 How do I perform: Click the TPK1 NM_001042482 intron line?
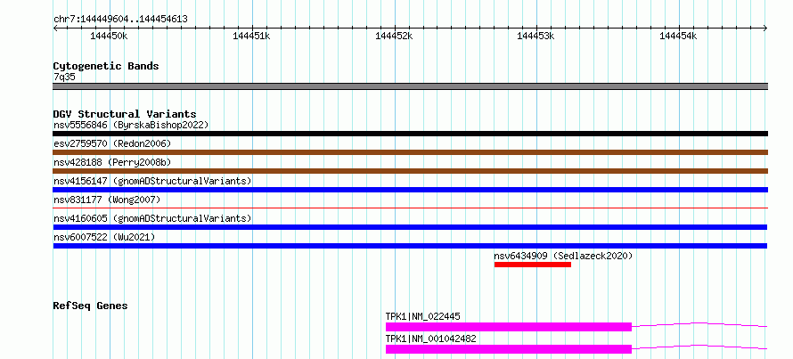point(700,347)
